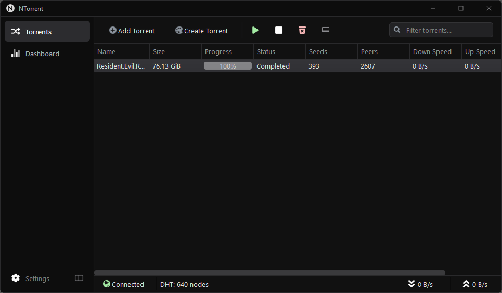Select the Resident.Evil.R... torrent row name
The width and height of the screenshot is (502, 293).
click(x=121, y=66)
